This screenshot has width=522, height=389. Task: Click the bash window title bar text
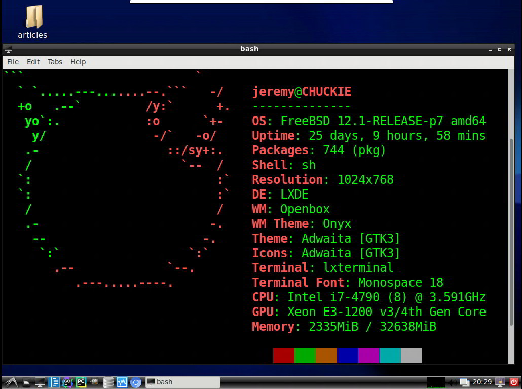[249, 49]
